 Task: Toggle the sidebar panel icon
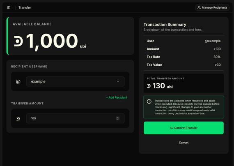pos(9,7)
